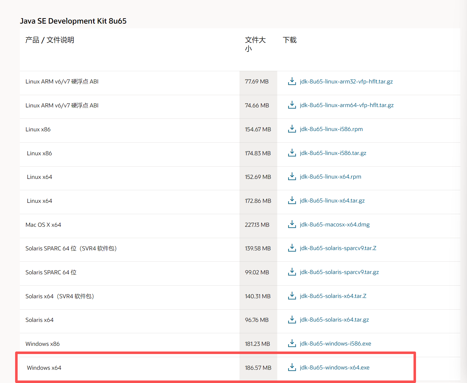Select the 227.13 MB file size

pyautogui.click(x=257, y=225)
